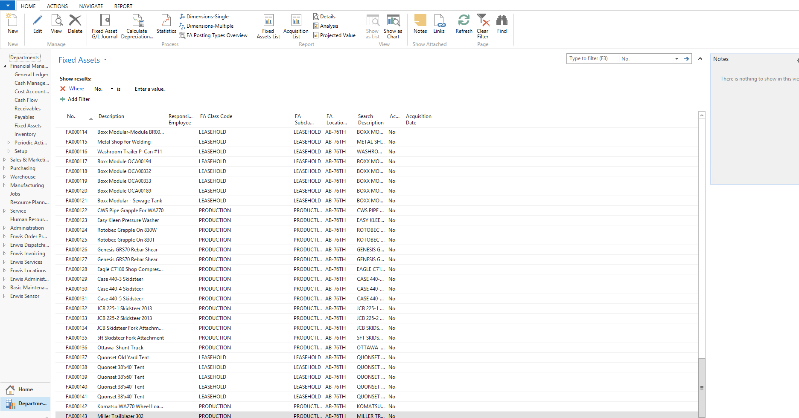799x418 pixels.
Task: Sort by Description column header
Action: pos(111,116)
